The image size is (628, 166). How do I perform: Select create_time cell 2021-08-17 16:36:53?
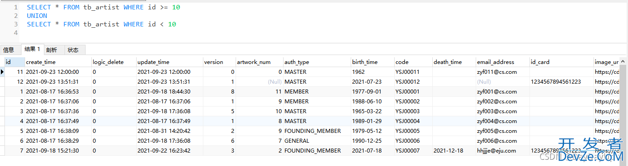click(x=58, y=91)
